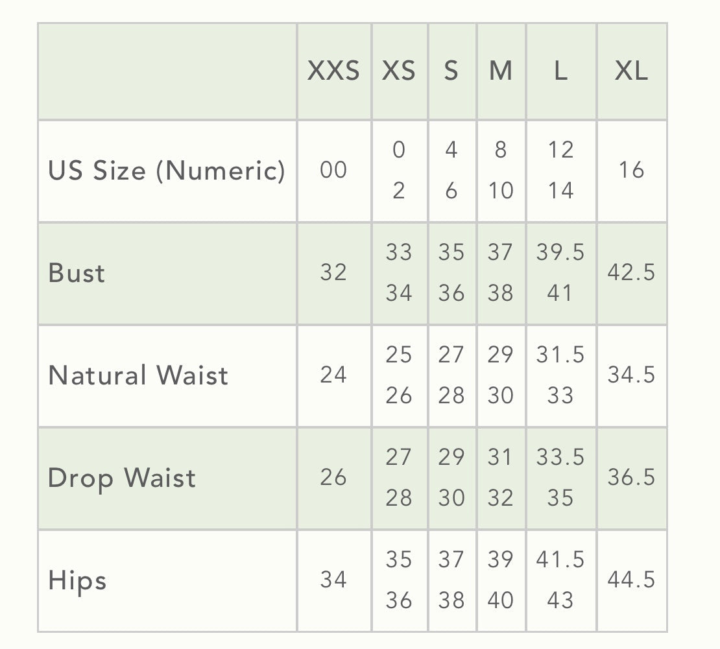Select the L bust cell with 39.5
The image size is (720, 649).
coord(560,253)
